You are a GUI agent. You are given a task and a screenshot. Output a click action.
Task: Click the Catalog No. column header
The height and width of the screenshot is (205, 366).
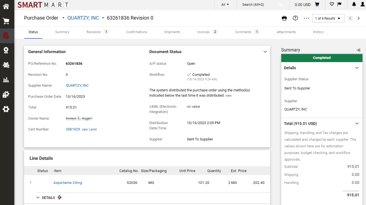pyautogui.click(x=129, y=171)
